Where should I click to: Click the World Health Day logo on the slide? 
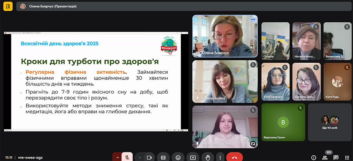(x=169, y=46)
